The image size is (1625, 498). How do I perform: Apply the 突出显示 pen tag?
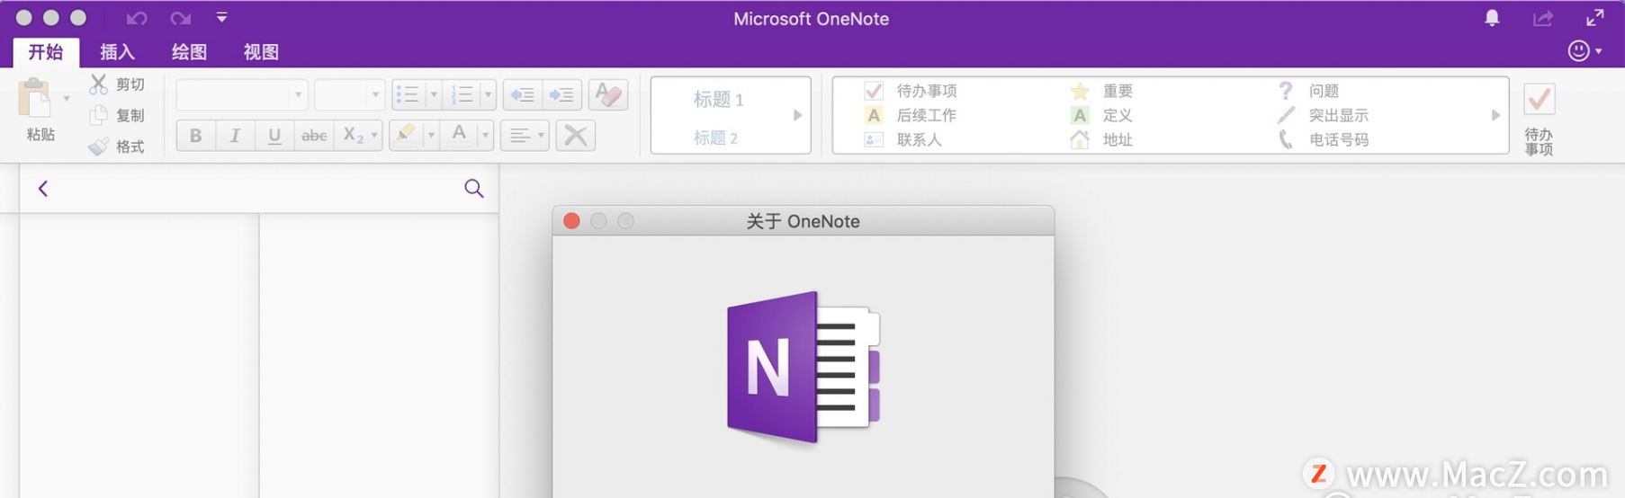(1323, 115)
